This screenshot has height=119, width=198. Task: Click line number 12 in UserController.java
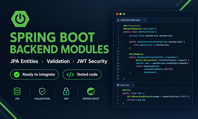click(x=118, y=57)
